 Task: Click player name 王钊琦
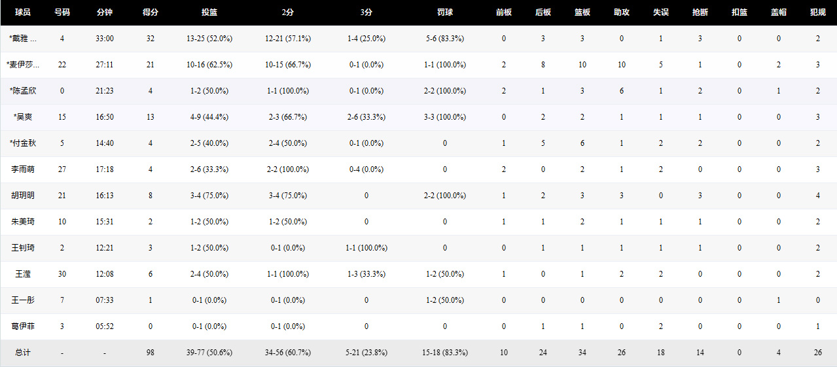pyautogui.click(x=23, y=248)
